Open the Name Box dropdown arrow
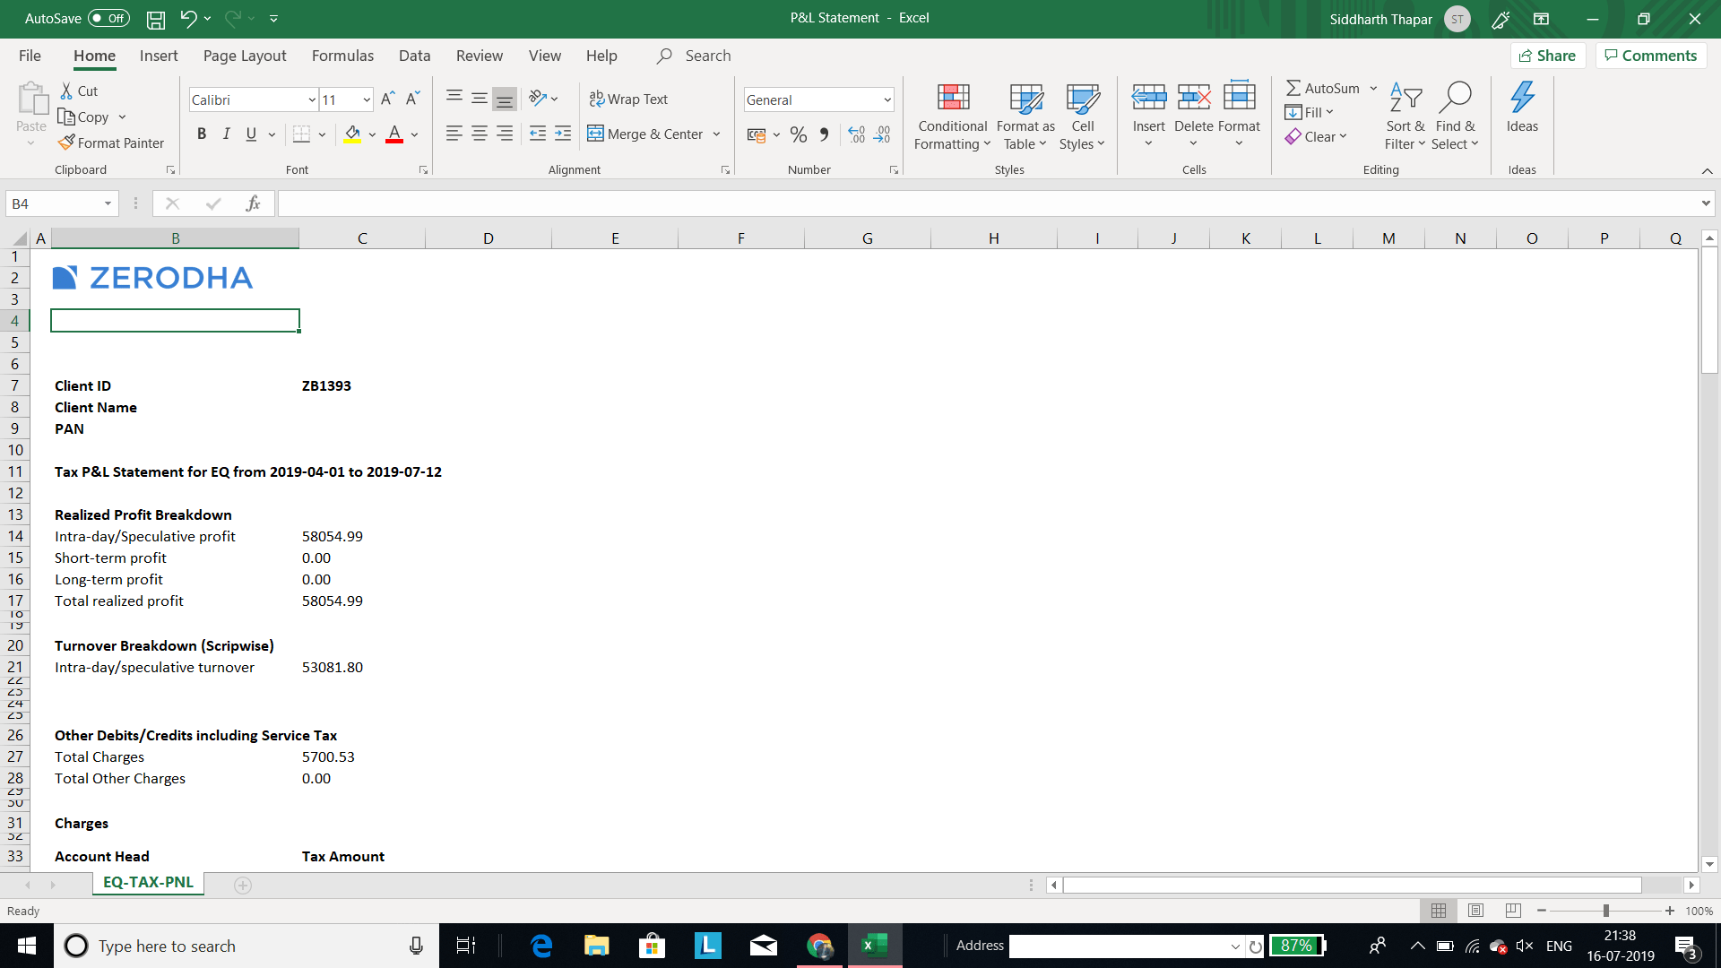The height and width of the screenshot is (968, 1721). coord(108,203)
